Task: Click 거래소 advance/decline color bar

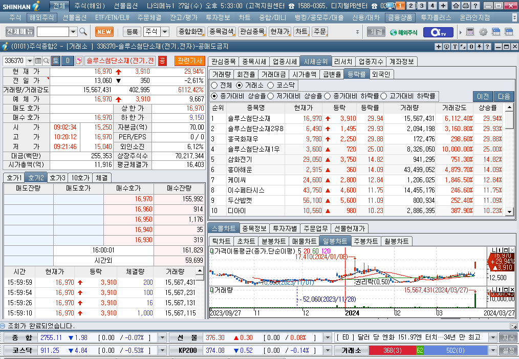Action: tap(428, 350)
